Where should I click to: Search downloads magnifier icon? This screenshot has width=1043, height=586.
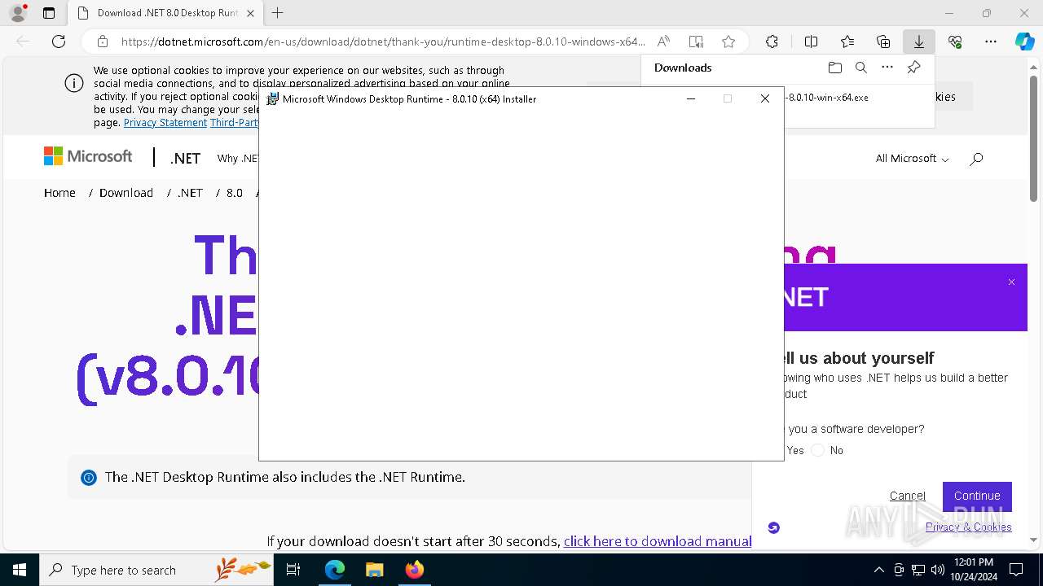coord(860,68)
